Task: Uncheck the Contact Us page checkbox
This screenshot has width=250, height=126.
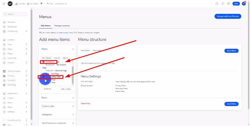Action: 43,62
